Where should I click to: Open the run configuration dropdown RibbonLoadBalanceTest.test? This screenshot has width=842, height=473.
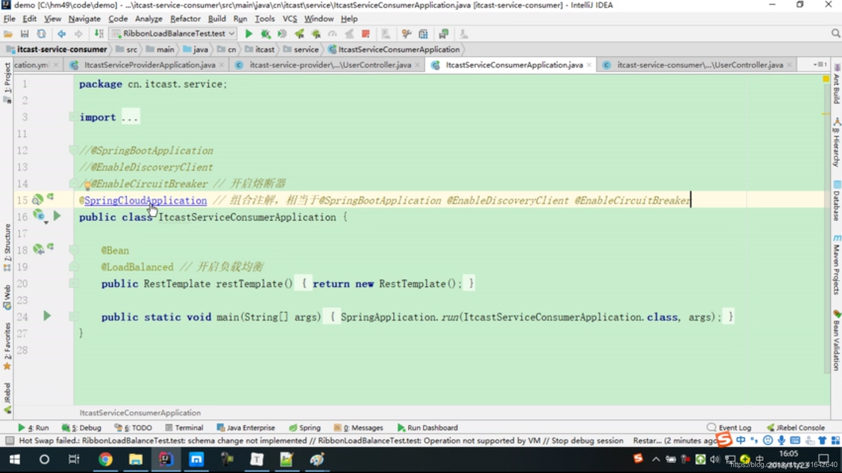pos(173,34)
